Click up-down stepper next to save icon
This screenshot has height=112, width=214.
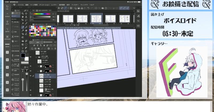tap(85, 8)
